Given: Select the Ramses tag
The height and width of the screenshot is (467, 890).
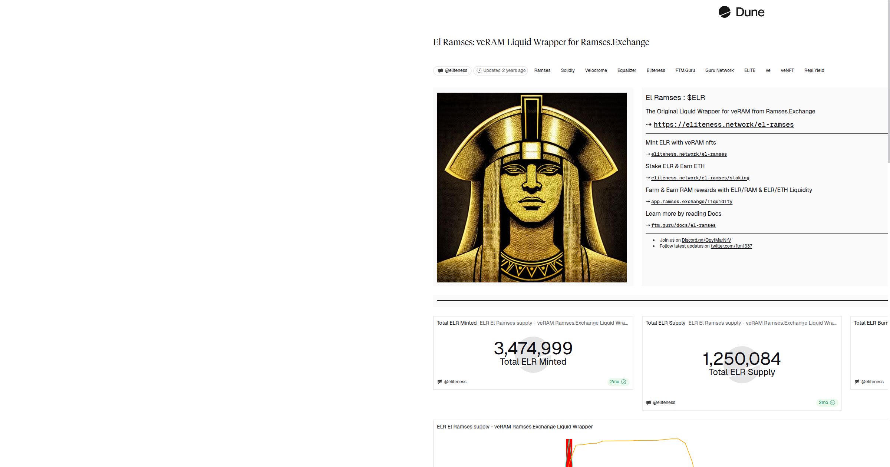Looking at the screenshot, I should click(x=542, y=70).
